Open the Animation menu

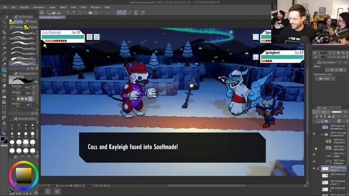click(39, 7)
